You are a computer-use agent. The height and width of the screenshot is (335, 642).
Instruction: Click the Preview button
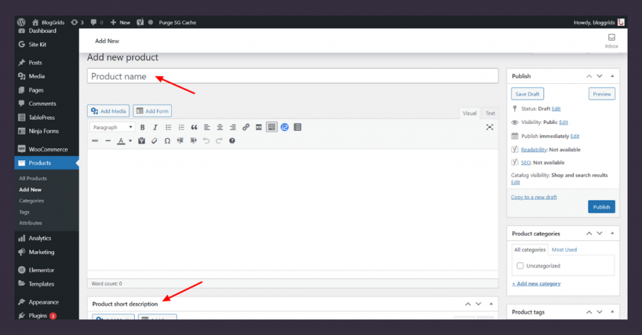[x=602, y=94]
